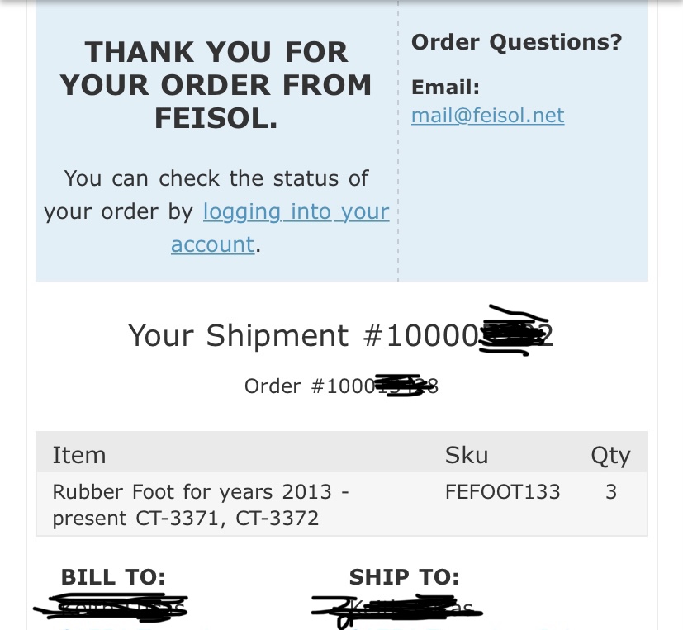Click the 'Item' column header

click(x=78, y=456)
